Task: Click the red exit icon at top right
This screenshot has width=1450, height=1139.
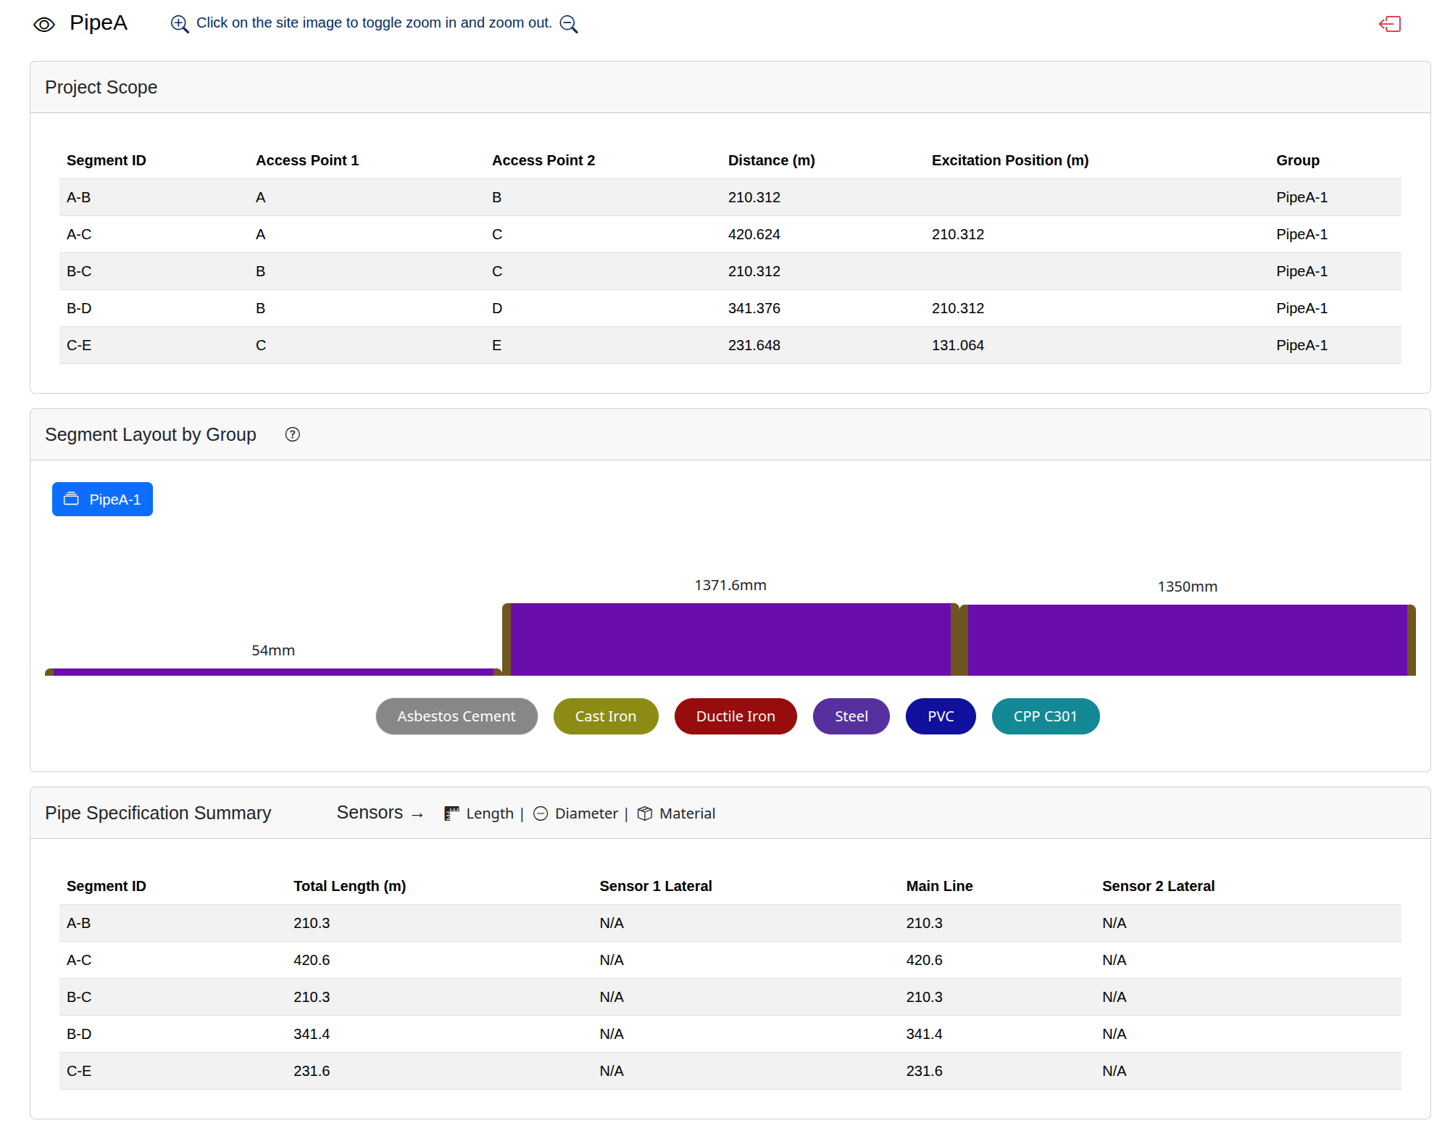Action: coord(1390,24)
